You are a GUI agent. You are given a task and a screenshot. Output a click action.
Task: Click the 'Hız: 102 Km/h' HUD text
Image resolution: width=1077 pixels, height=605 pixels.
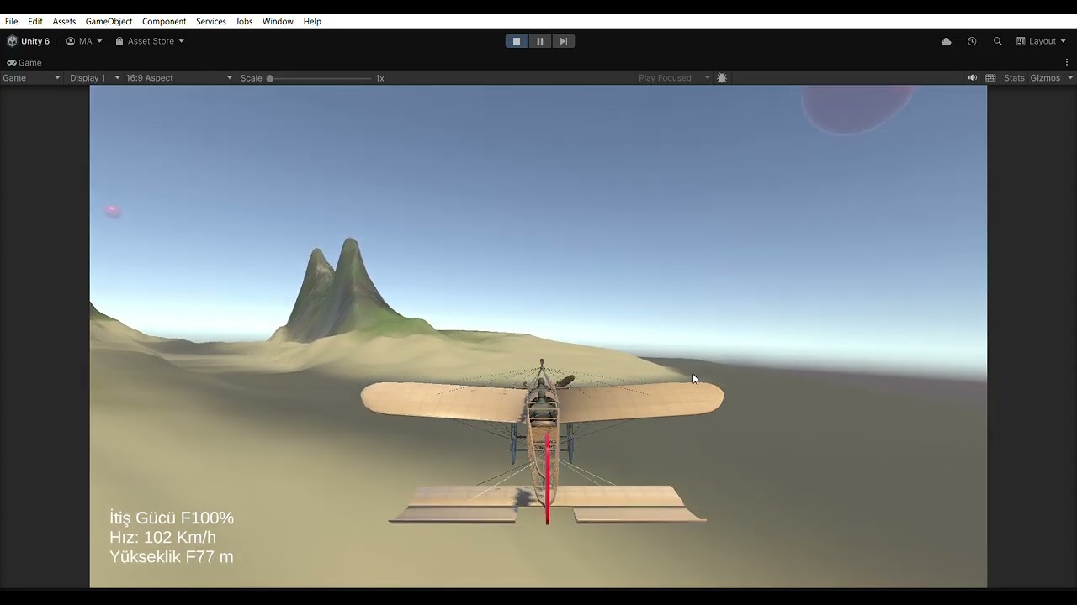pyautogui.click(x=163, y=538)
